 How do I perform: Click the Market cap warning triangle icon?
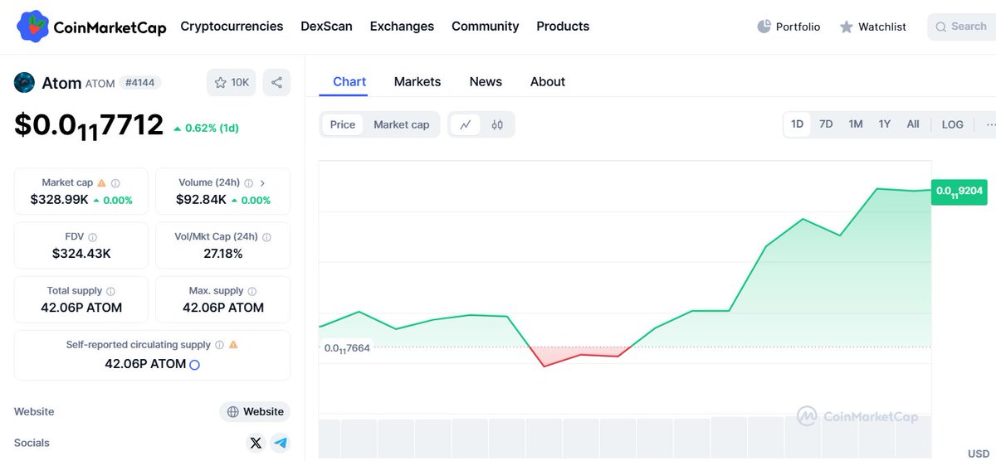pyautogui.click(x=101, y=182)
